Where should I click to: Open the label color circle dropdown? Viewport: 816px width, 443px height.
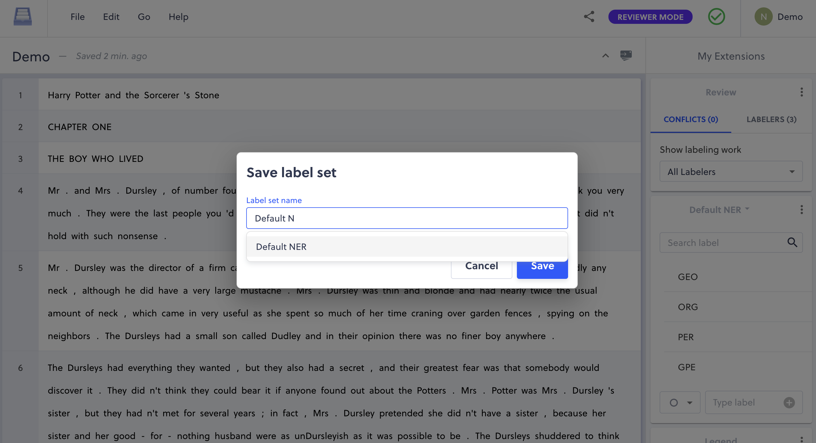[x=680, y=402]
